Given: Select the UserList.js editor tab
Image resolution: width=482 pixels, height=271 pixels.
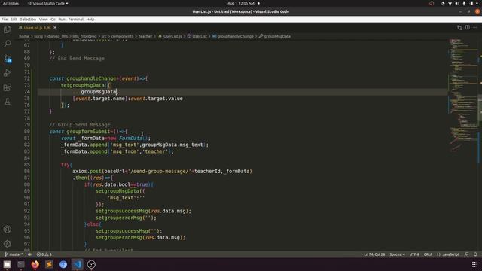Looking at the screenshot, I should [x=37, y=28].
